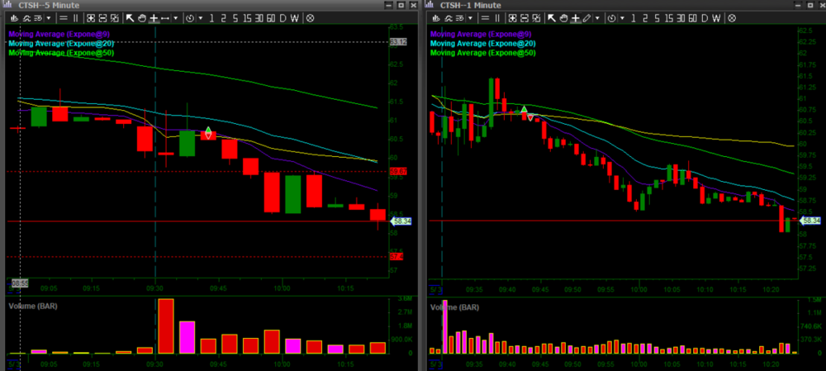Screen dimensions: 826x371
Task: Activate the crosshair tool in the 5 Minute chart
Action: click(154, 17)
